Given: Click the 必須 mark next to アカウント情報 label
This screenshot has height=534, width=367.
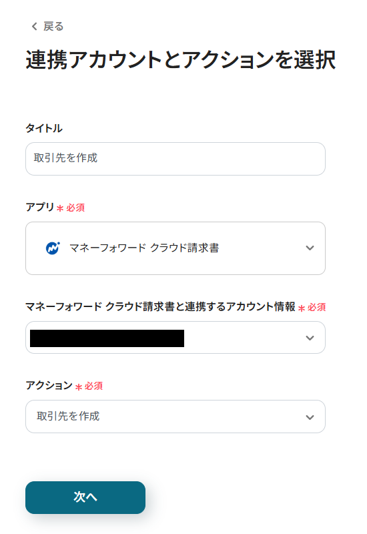Looking at the screenshot, I should click(x=312, y=308).
